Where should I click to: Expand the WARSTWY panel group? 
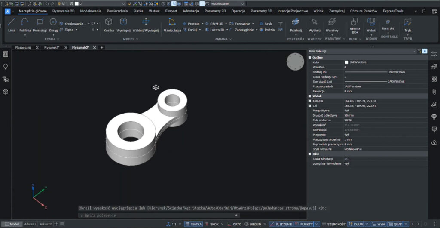pyautogui.click(x=335, y=39)
